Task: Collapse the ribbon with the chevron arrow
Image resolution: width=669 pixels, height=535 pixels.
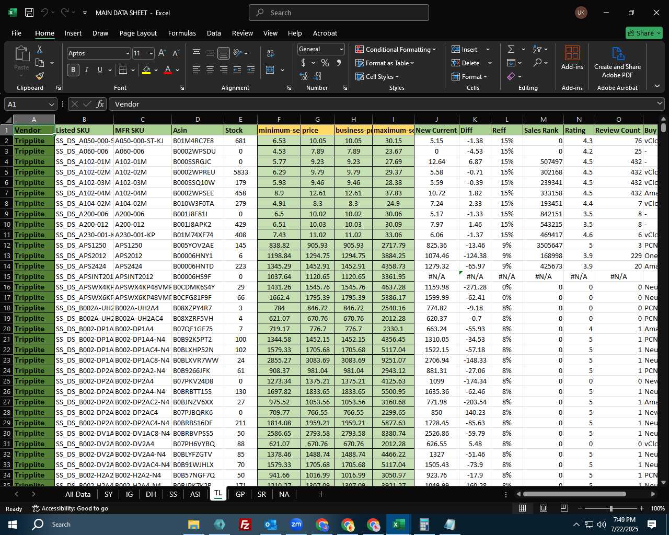Action: (x=657, y=86)
